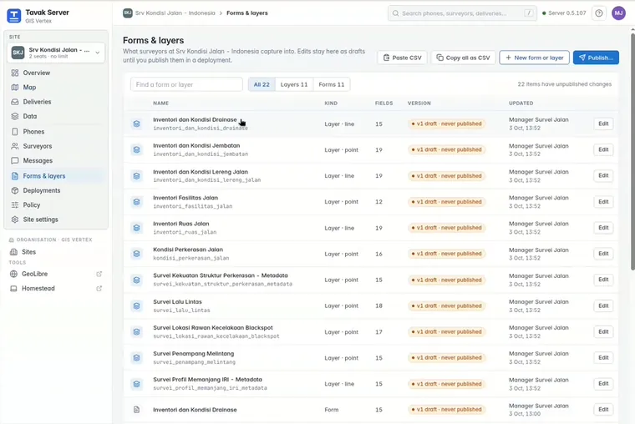Click the Phones device icon
Viewport: 635px width, 424px height.
(x=15, y=132)
